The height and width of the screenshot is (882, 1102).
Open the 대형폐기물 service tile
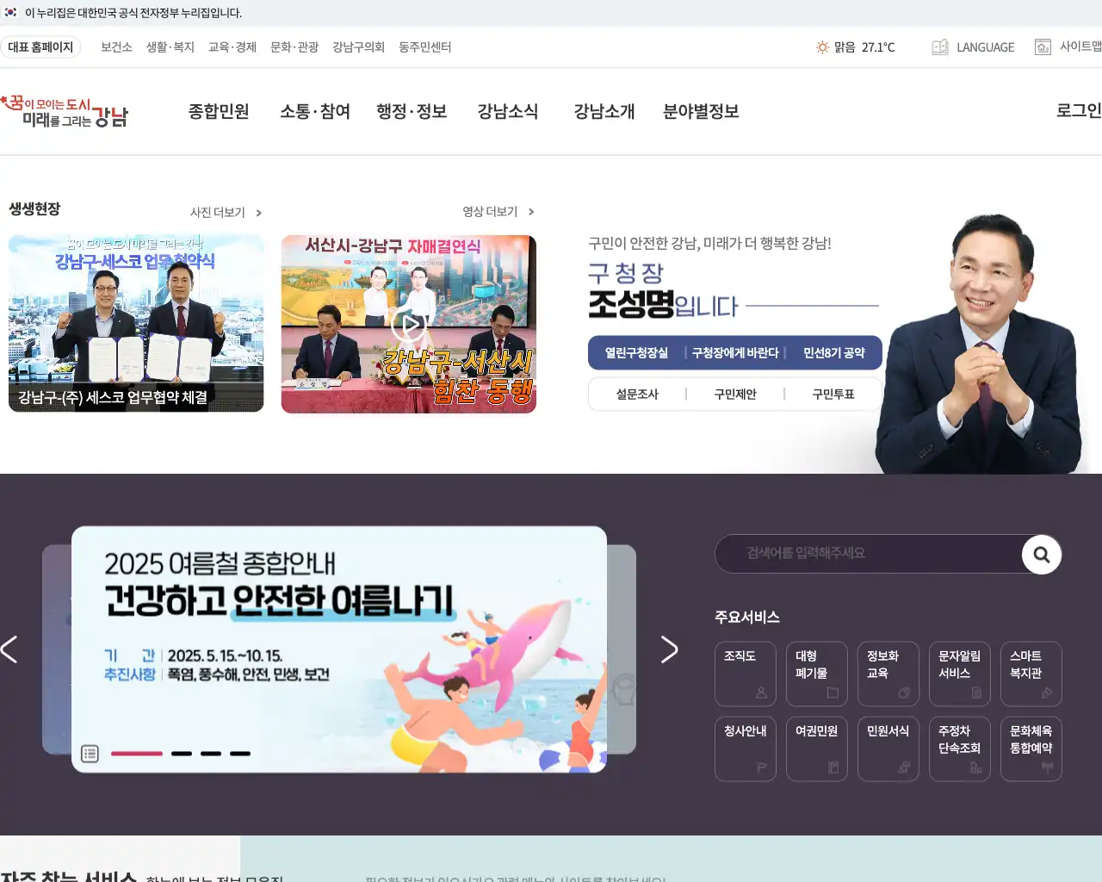[816, 674]
